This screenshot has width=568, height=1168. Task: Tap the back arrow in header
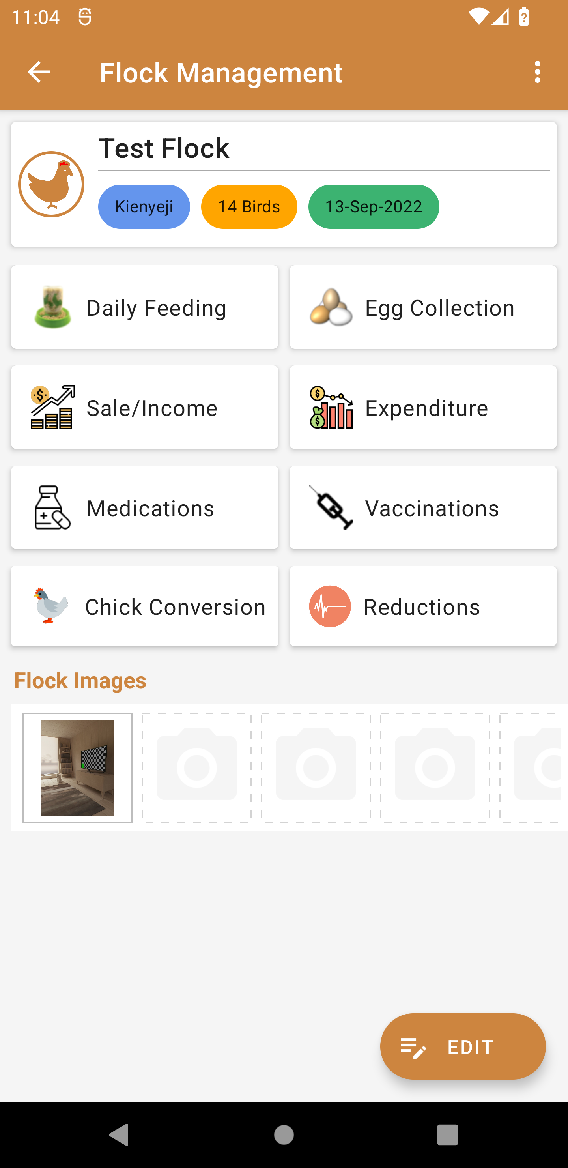pos(39,72)
